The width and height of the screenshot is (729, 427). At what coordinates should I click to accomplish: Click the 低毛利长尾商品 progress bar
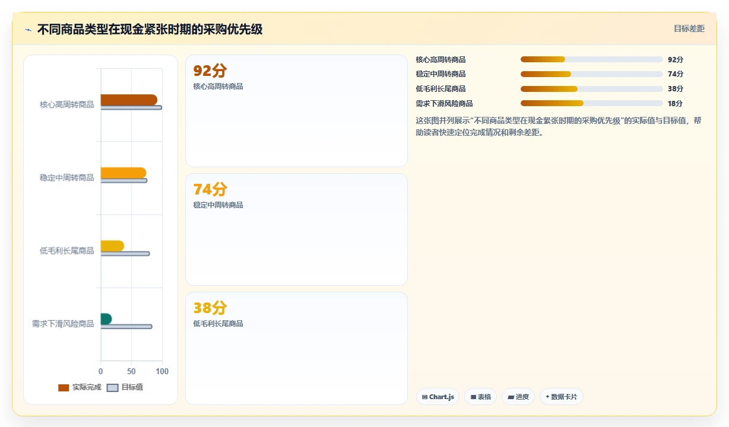click(592, 89)
